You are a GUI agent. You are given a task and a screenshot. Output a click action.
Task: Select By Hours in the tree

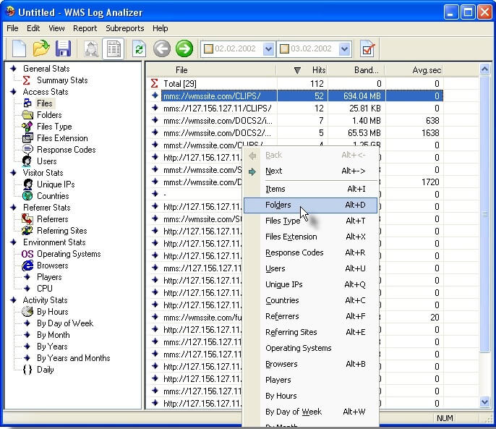point(53,312)
